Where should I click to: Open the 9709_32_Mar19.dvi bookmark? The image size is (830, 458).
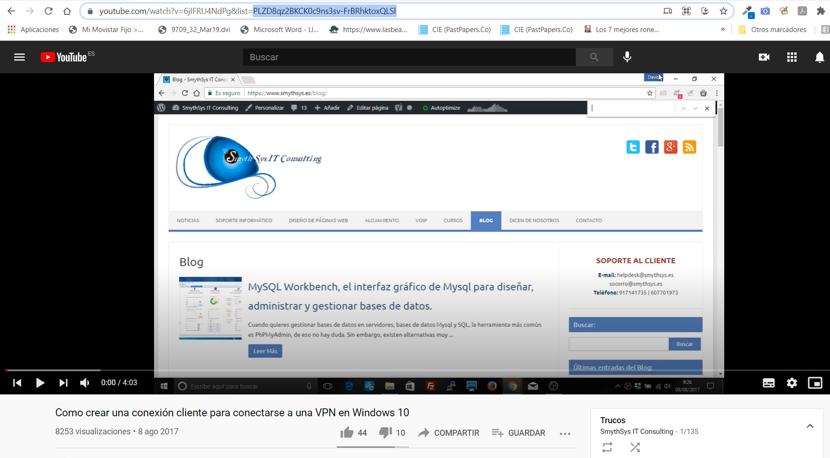pyautogui.click(x=194, y=30)
